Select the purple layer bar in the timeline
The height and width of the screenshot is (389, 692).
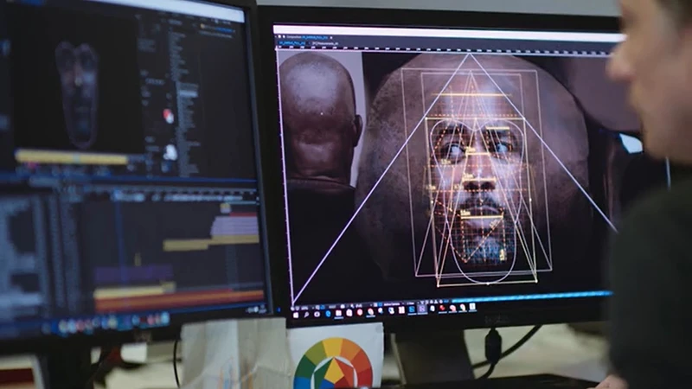130,275
